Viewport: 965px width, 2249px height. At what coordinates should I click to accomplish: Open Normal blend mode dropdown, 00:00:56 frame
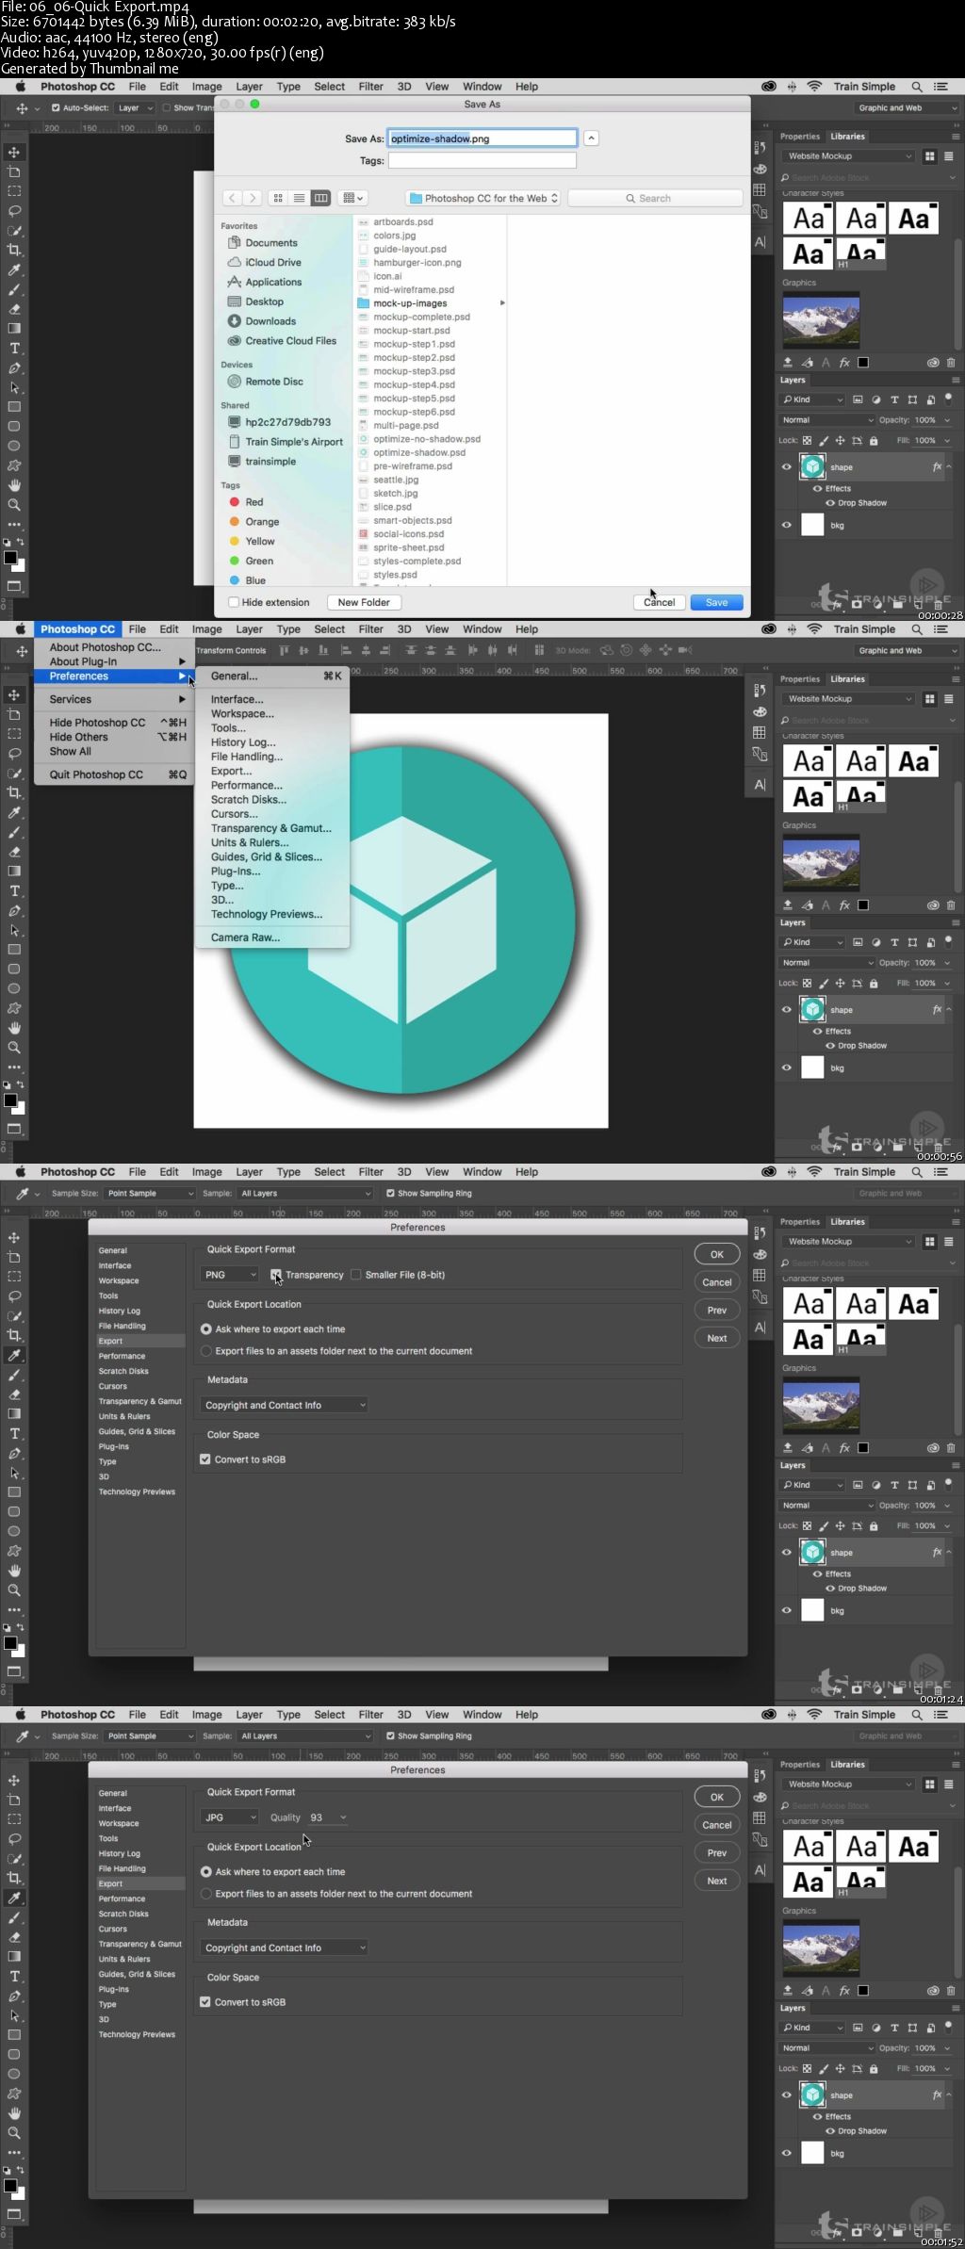pos(826,963)
